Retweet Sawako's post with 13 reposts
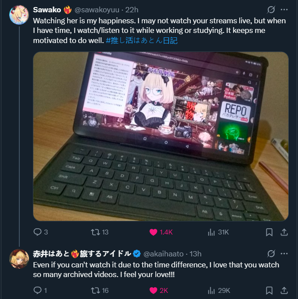 click(x=95, y=232)
